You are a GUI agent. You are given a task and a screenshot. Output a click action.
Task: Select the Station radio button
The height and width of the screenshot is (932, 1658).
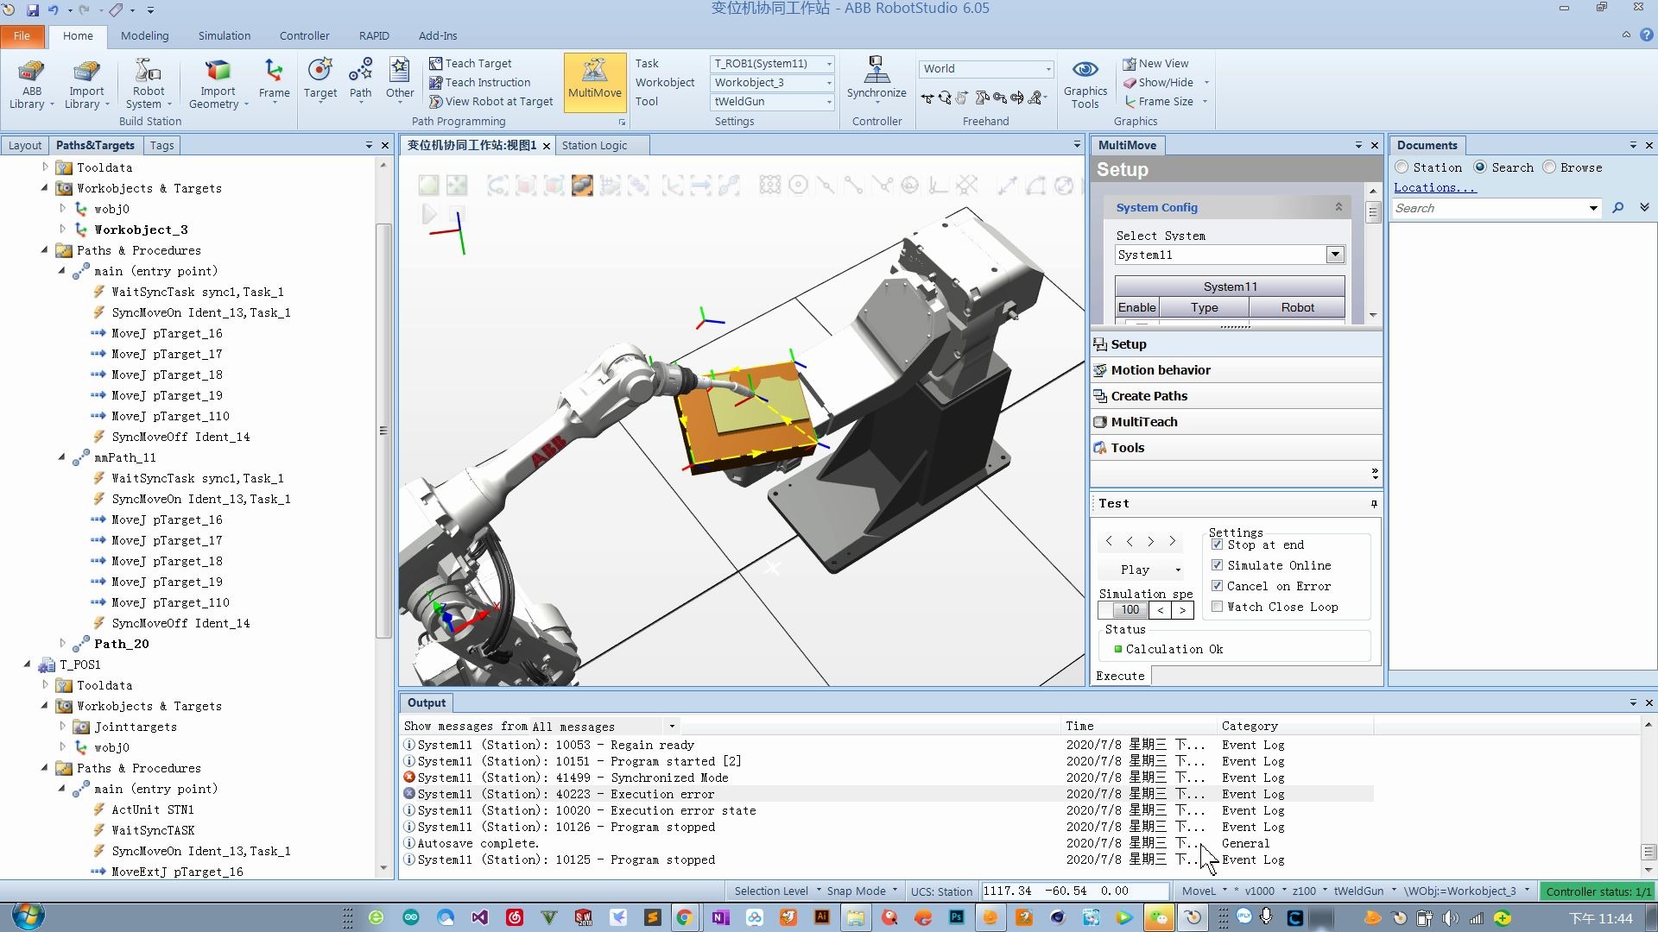tap(1402, 167)
